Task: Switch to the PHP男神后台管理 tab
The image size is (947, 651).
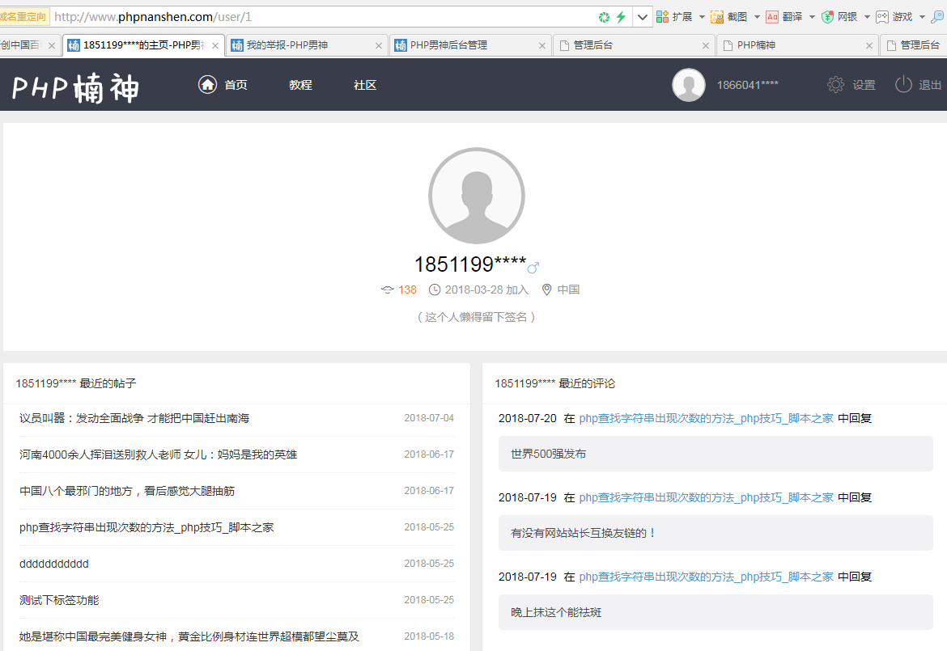Action: 470,45
